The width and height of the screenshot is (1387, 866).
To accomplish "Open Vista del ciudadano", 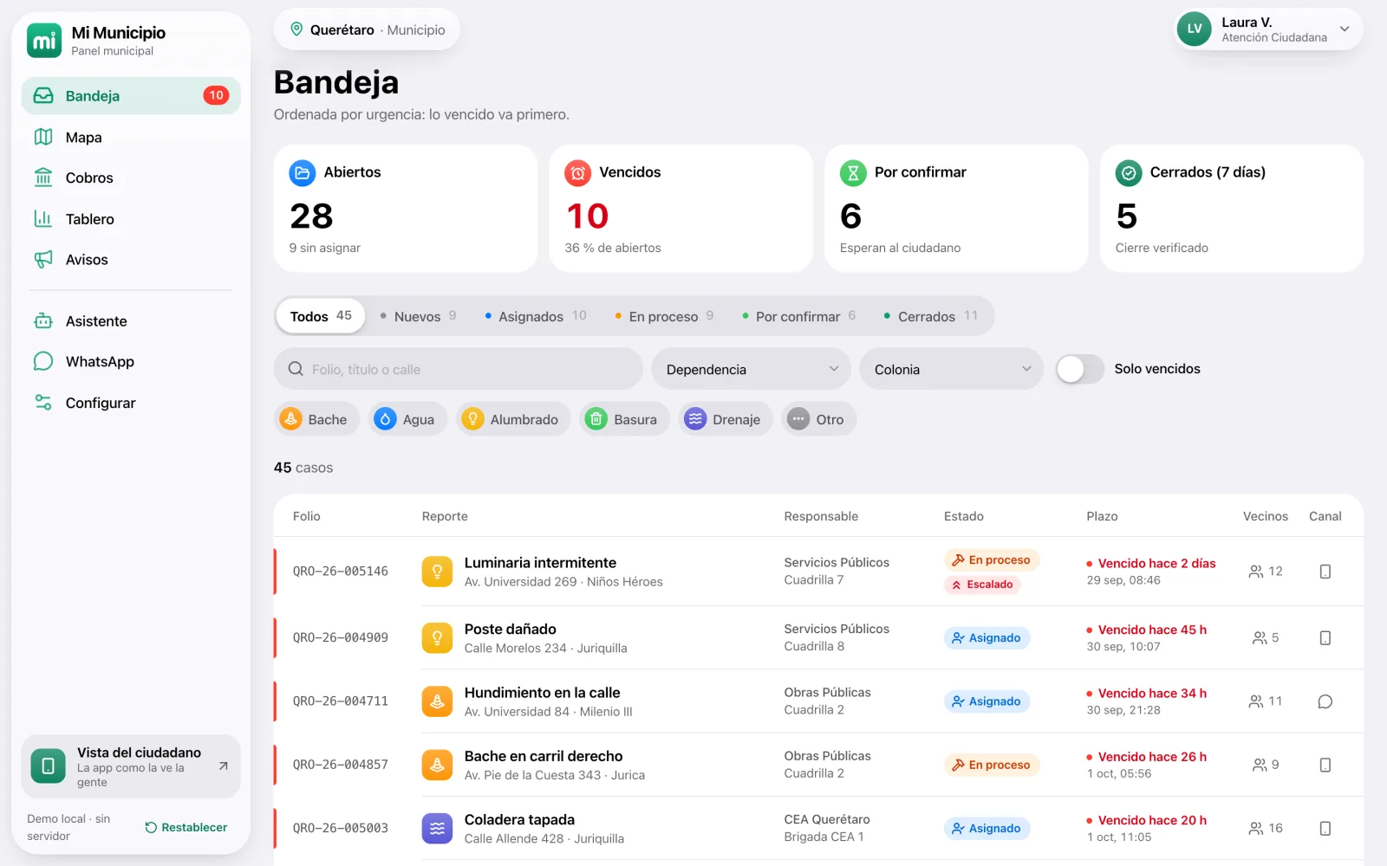I will click(131, 766).
